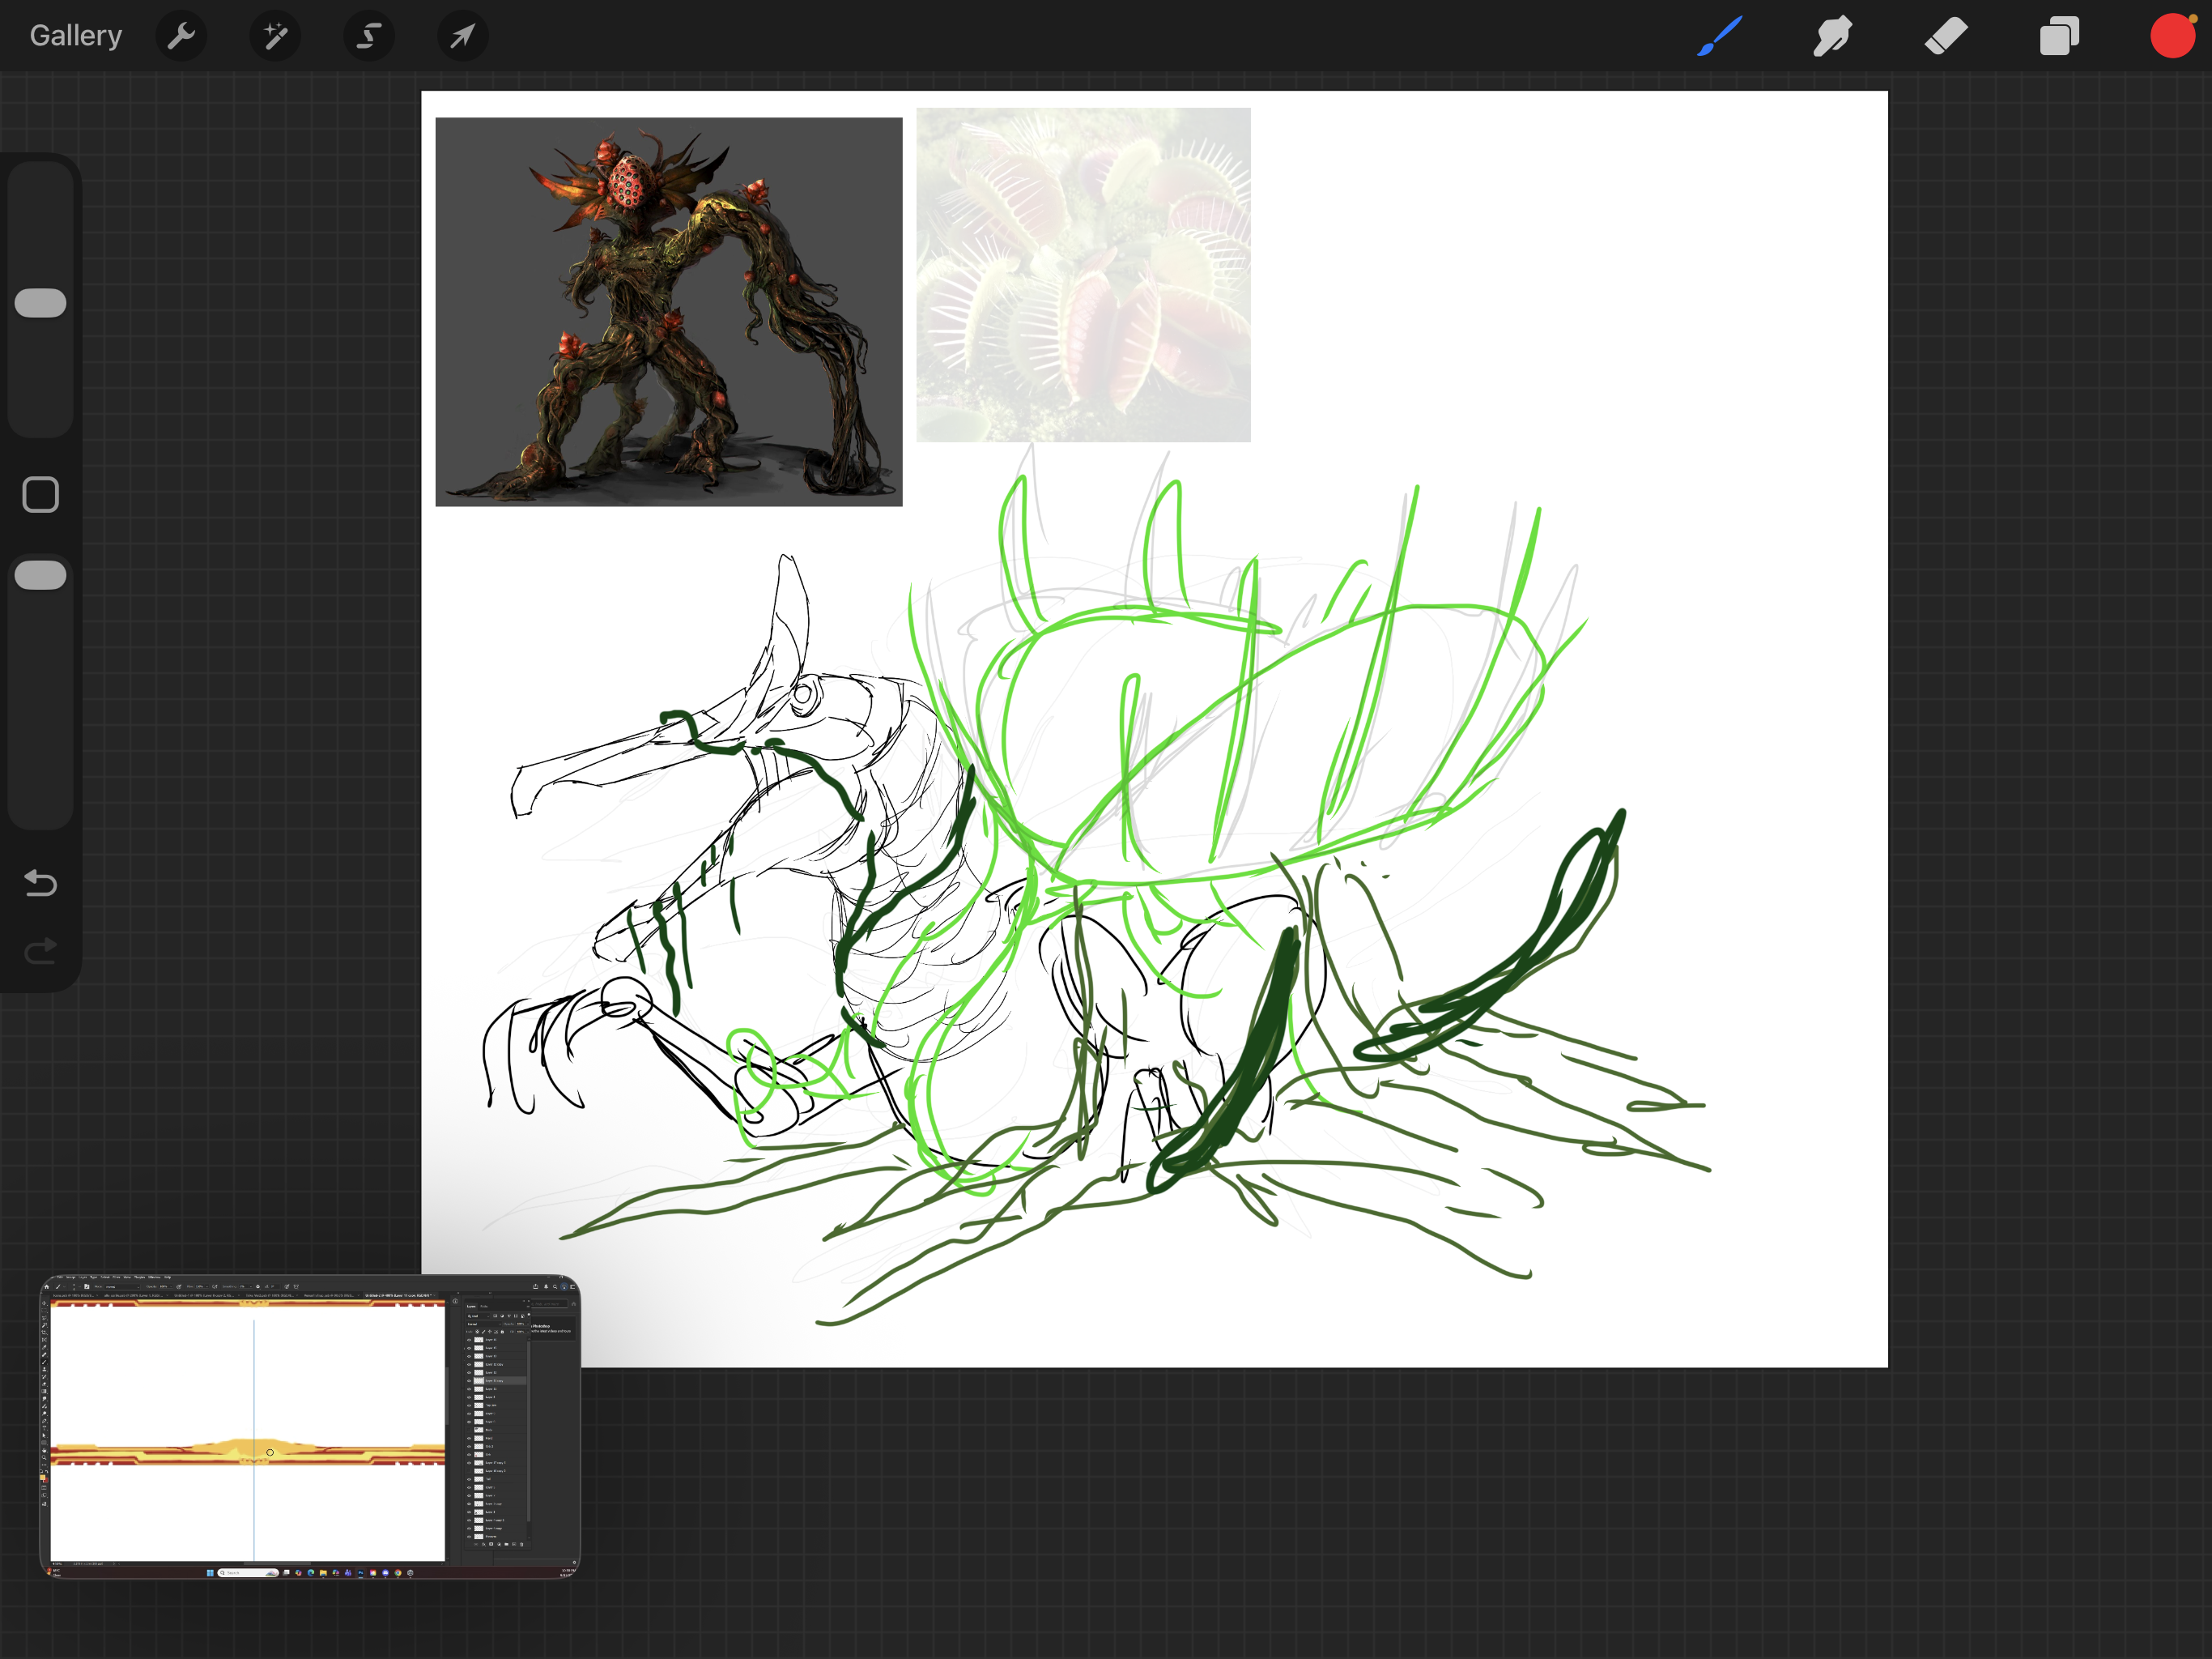This screenshot has width=2212, height=1659.
Task: Click the brush size slider handle
Action: [41, 303]
